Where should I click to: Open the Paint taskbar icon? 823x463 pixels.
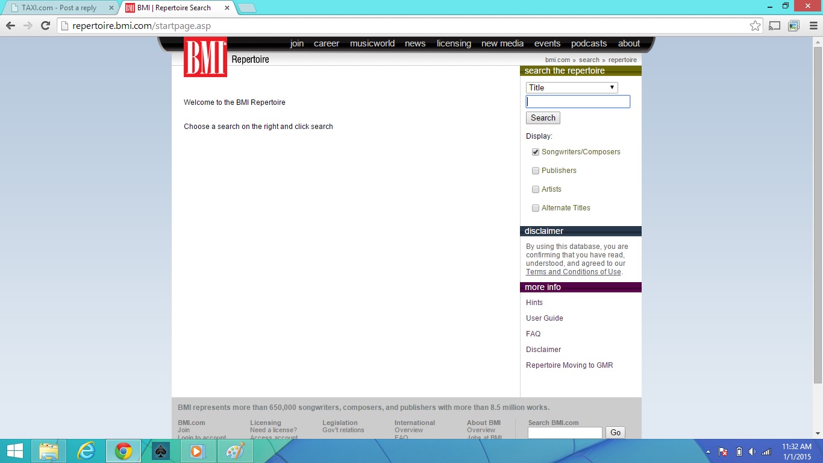[234, 451]
